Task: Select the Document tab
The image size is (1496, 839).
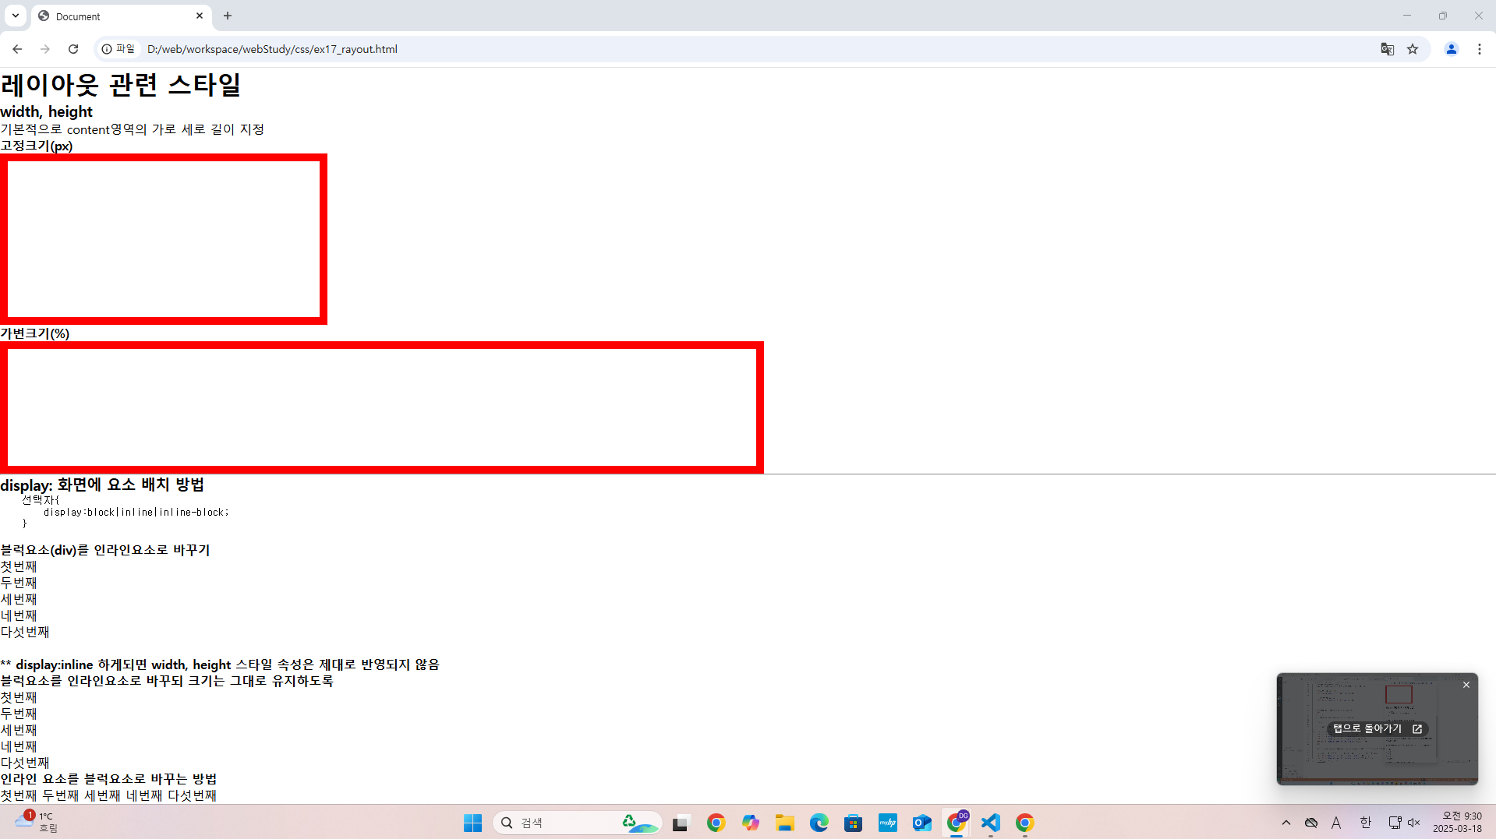Action: coord(121,16)
